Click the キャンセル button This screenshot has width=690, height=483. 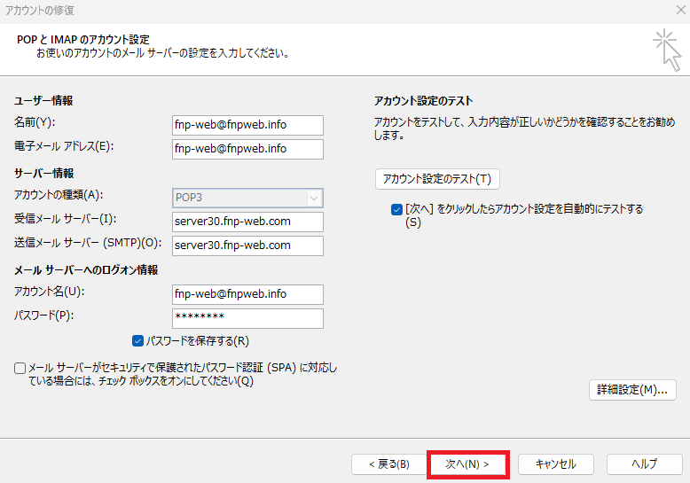tap(556, 464)
